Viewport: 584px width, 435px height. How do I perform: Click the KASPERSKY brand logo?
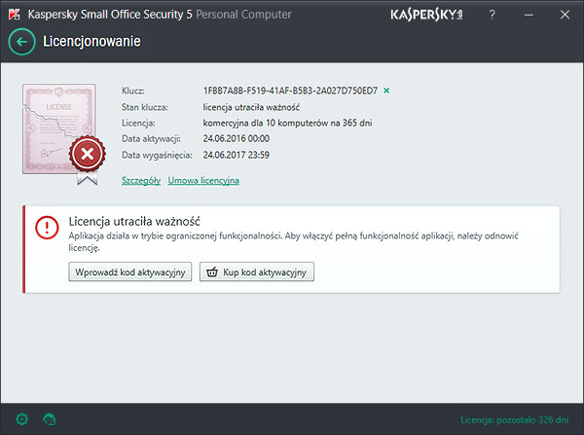point(426,15)
